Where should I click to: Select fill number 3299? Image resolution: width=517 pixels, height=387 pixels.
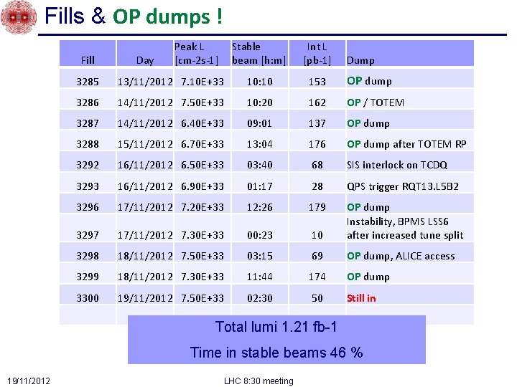point(88,277)
